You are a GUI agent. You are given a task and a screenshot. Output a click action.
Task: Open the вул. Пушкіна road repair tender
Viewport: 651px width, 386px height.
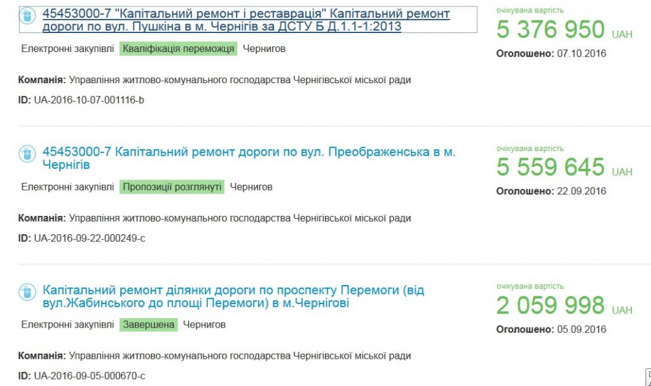tap(246, 20)
